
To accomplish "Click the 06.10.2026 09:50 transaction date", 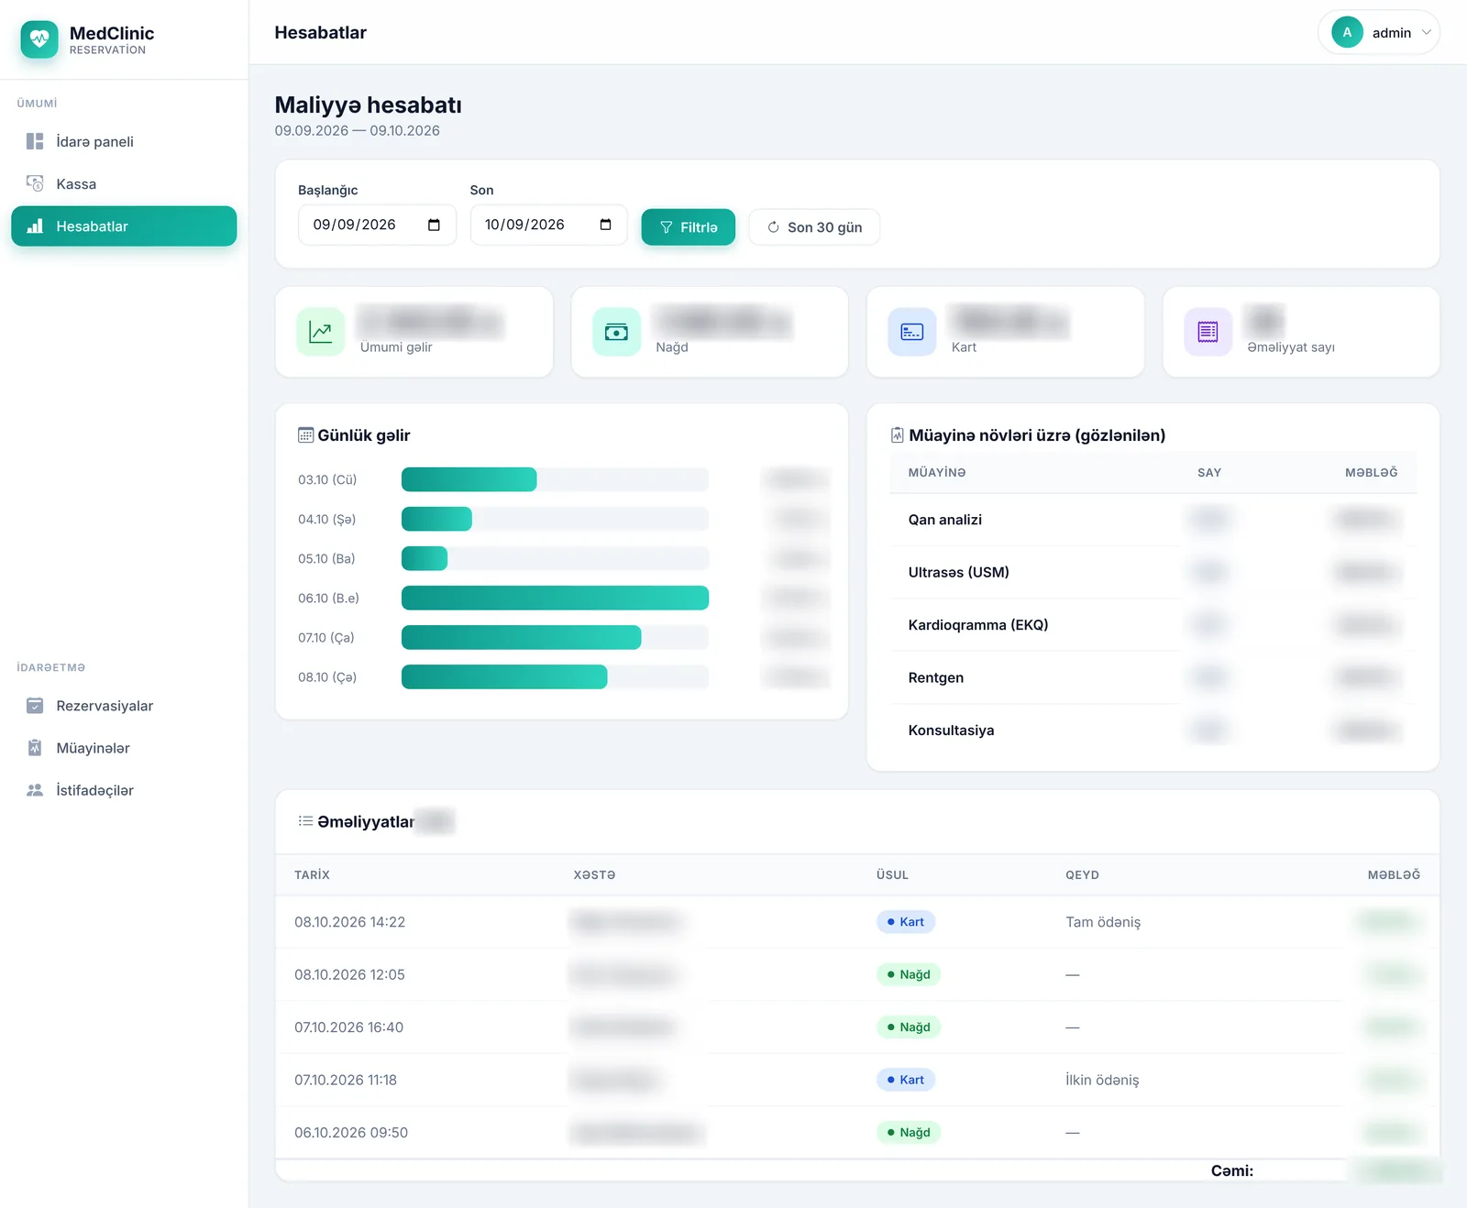I will (351, 1133).
